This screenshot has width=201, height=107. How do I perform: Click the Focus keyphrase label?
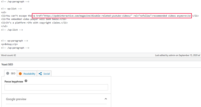click(14, 82)
